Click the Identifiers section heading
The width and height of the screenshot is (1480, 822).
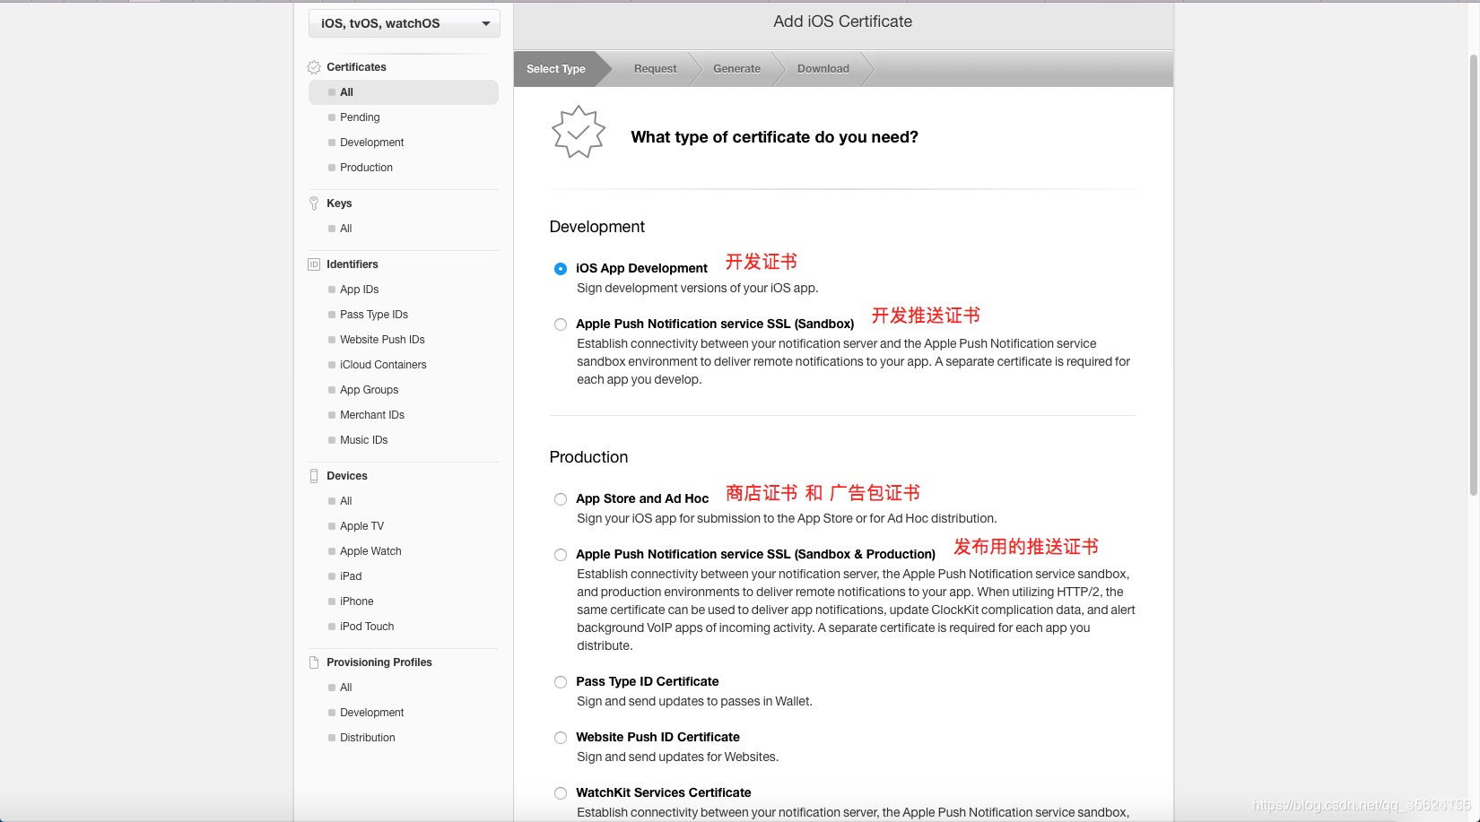click(353, 264)
